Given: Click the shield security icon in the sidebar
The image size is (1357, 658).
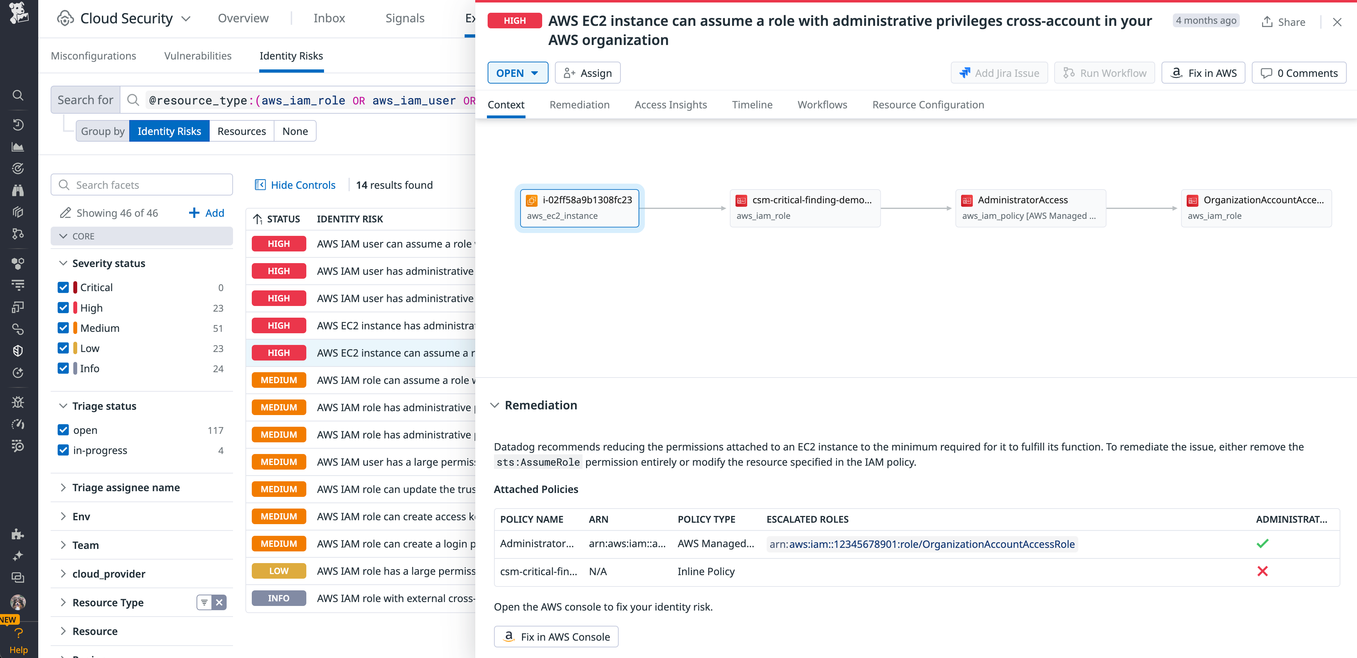Looking at the screenshot, I should 17,350.
